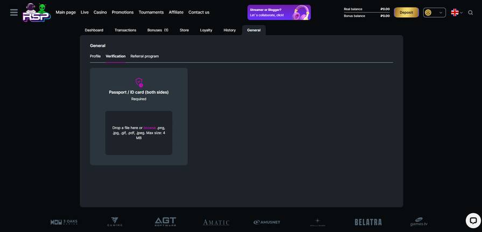Open the live chat support bubble

(x=473, y=220)
